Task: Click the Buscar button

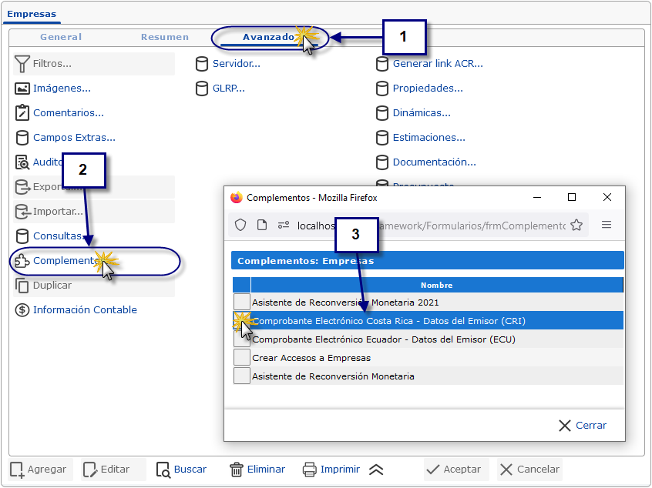Action: [x=182, y=470]
